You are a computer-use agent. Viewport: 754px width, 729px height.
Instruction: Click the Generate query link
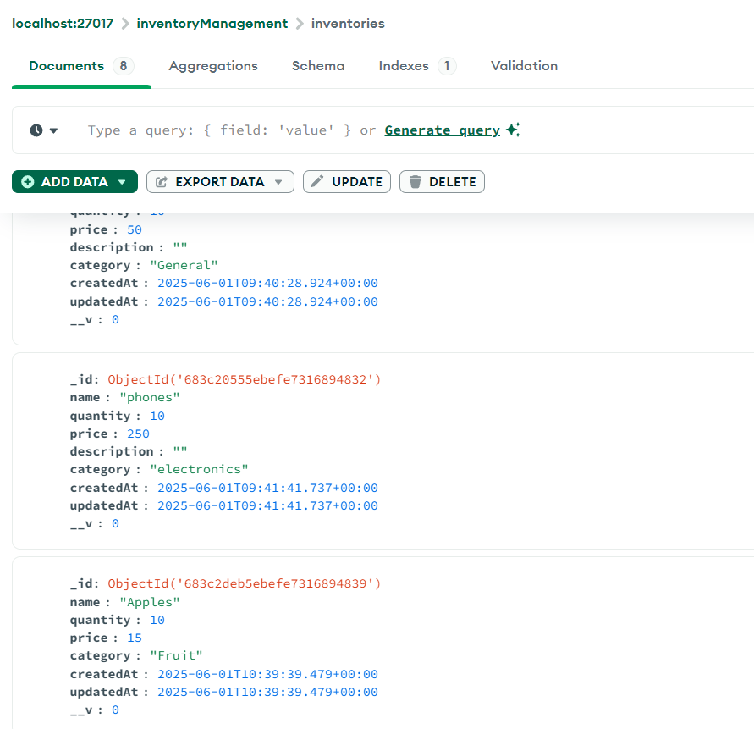pyautogui.click(x=442, y=130)
